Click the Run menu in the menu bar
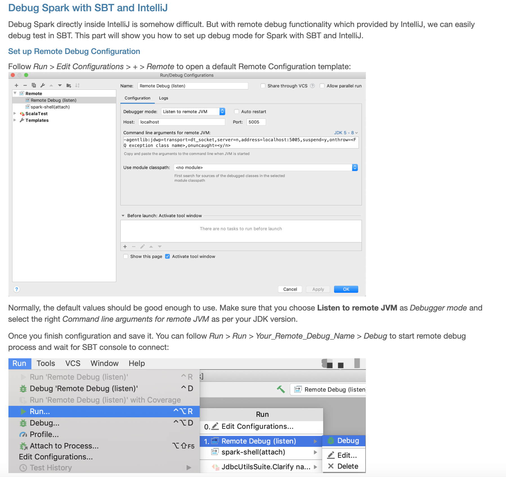This screenshot has width=506, height=477. tap(19, 363)
